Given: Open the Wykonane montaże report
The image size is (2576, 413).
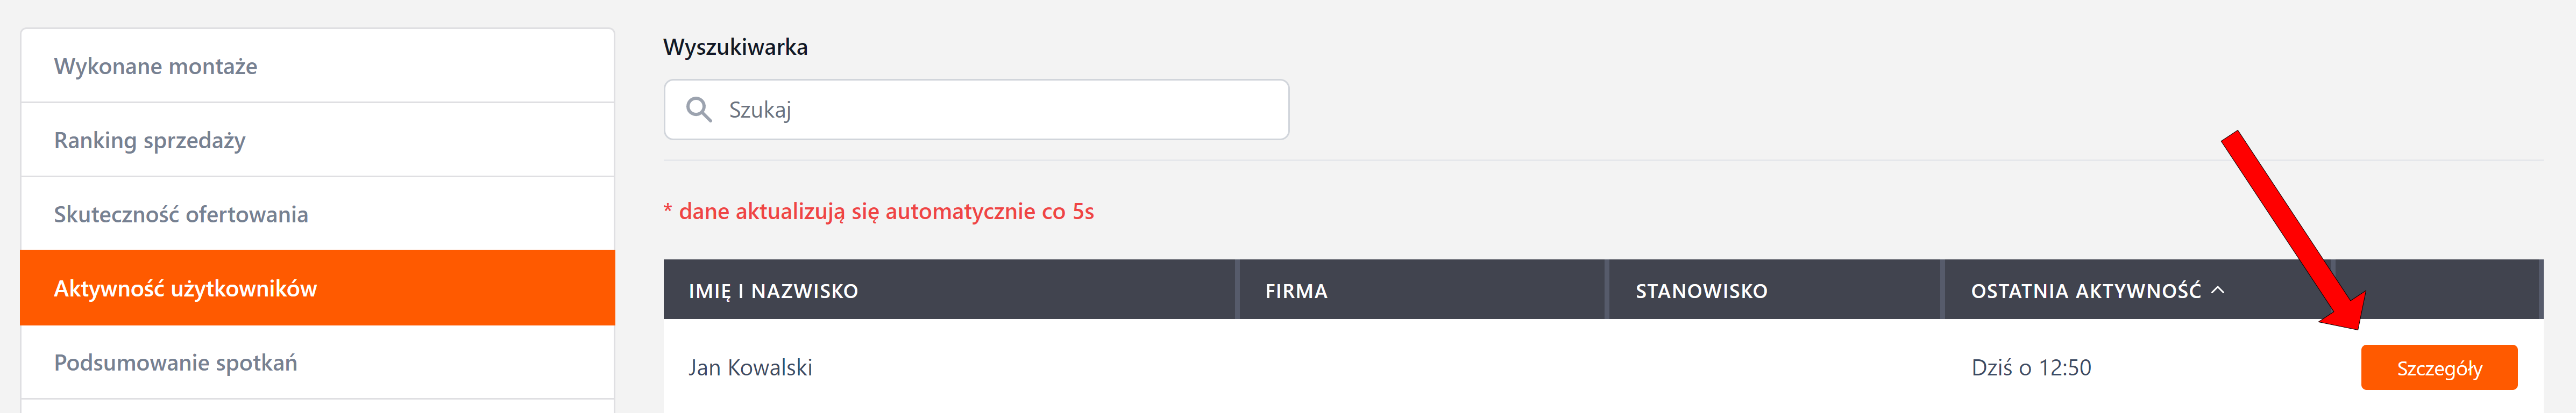Looking at the screenshot, I should (156, 67).
